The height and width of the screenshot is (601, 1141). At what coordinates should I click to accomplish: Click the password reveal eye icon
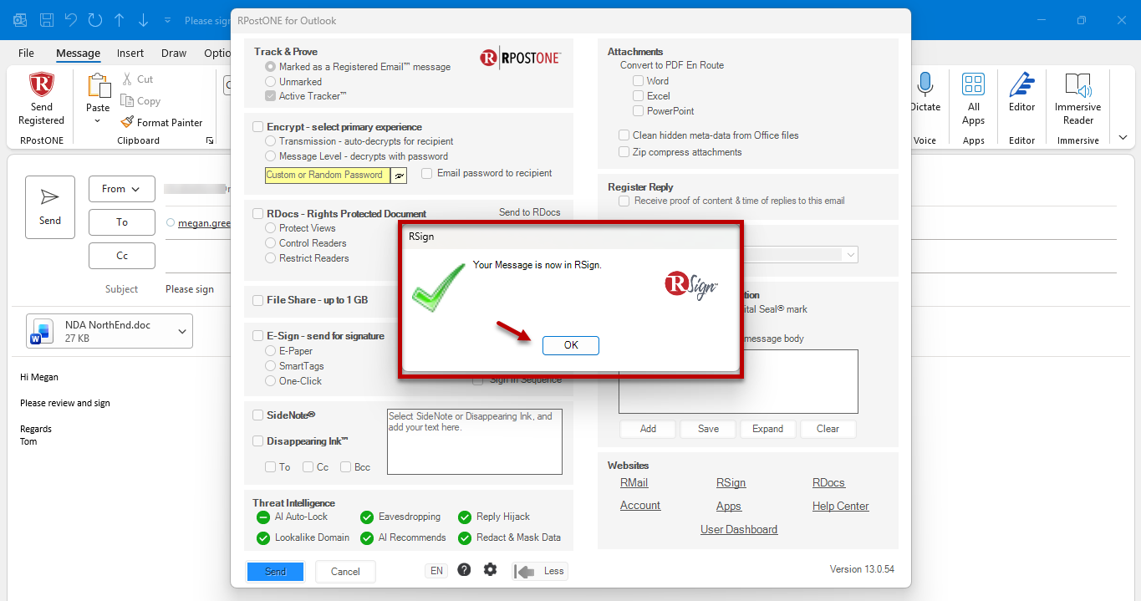coord(400,176)
